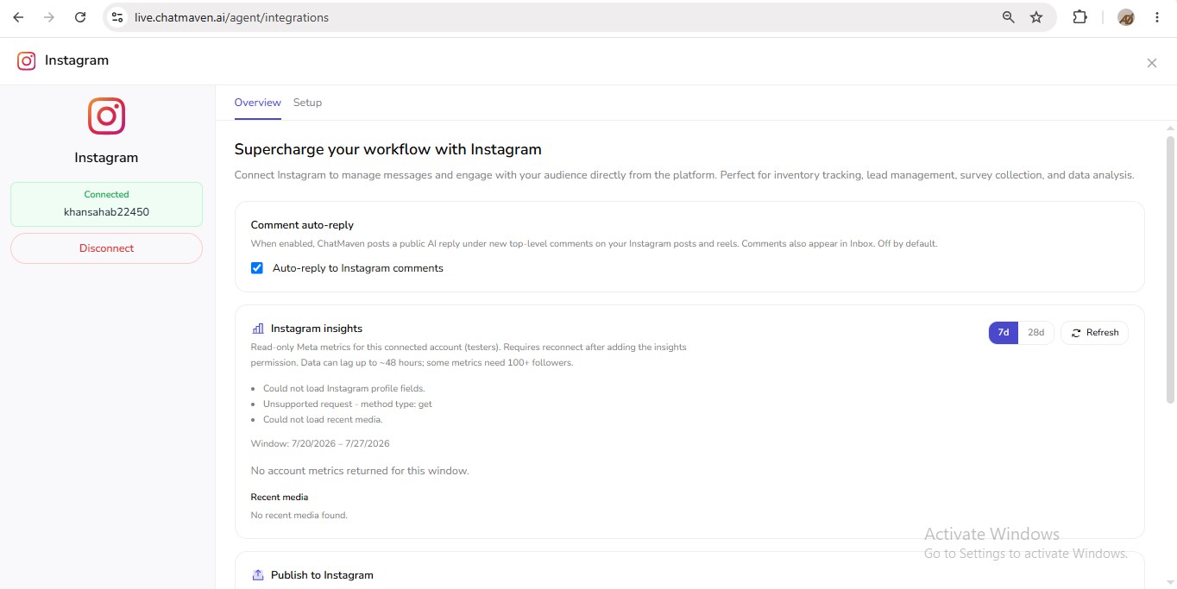Click 'No account metrics returned for this window.'
Viewport: 1177px width, 589px height.
[360, 471]
